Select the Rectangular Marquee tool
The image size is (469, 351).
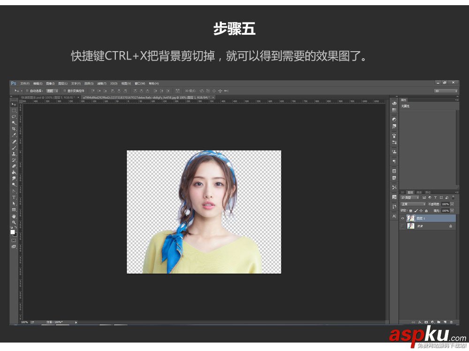pyautogui.click(x=14, y=110)
